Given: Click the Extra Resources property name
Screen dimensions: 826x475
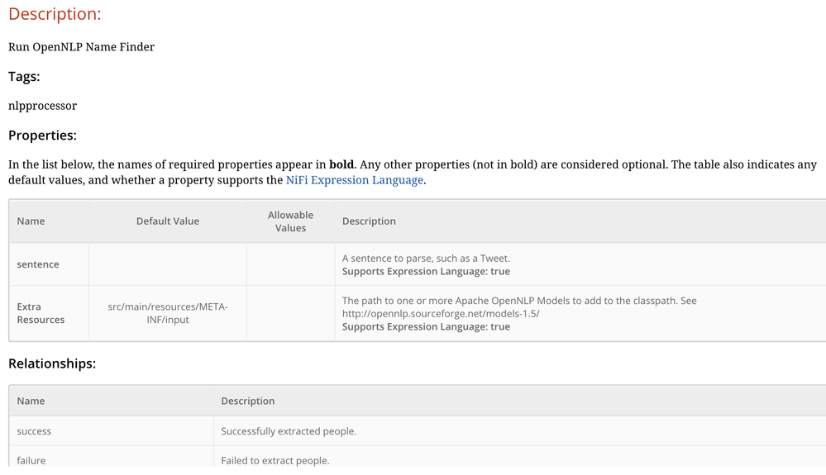Looking at the screenshot, I should [41, 313].
